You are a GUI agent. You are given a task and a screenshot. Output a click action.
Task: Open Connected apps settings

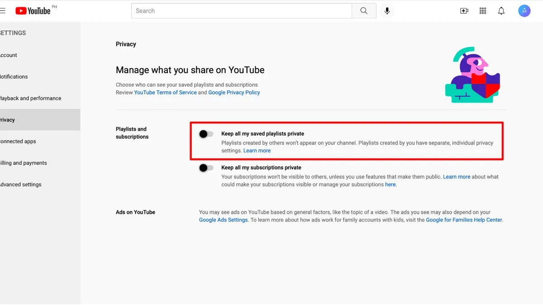pos(40,141)
